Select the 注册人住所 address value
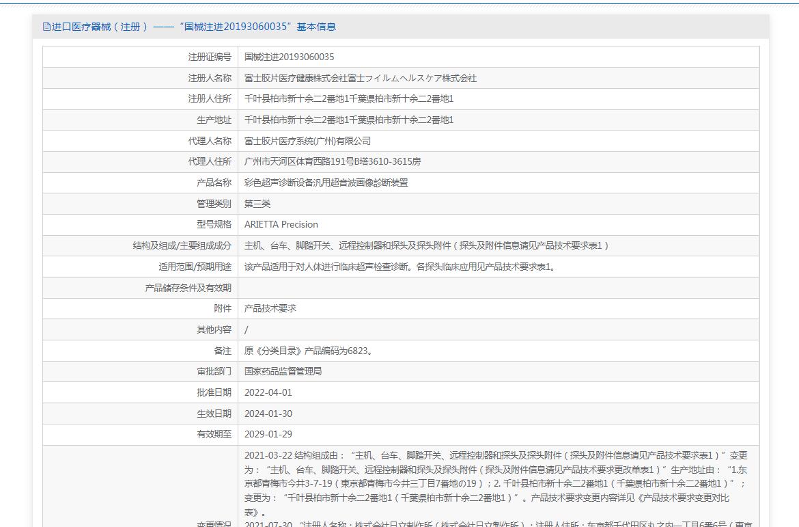 coord(348,98)
